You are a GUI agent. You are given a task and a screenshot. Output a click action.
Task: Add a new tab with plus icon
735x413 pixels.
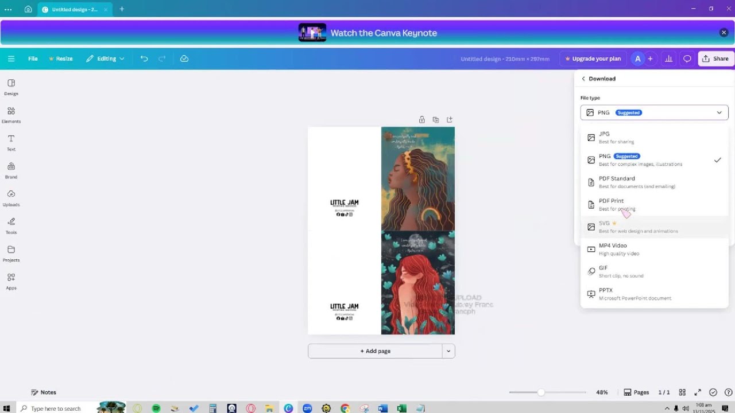coord(122,9)
